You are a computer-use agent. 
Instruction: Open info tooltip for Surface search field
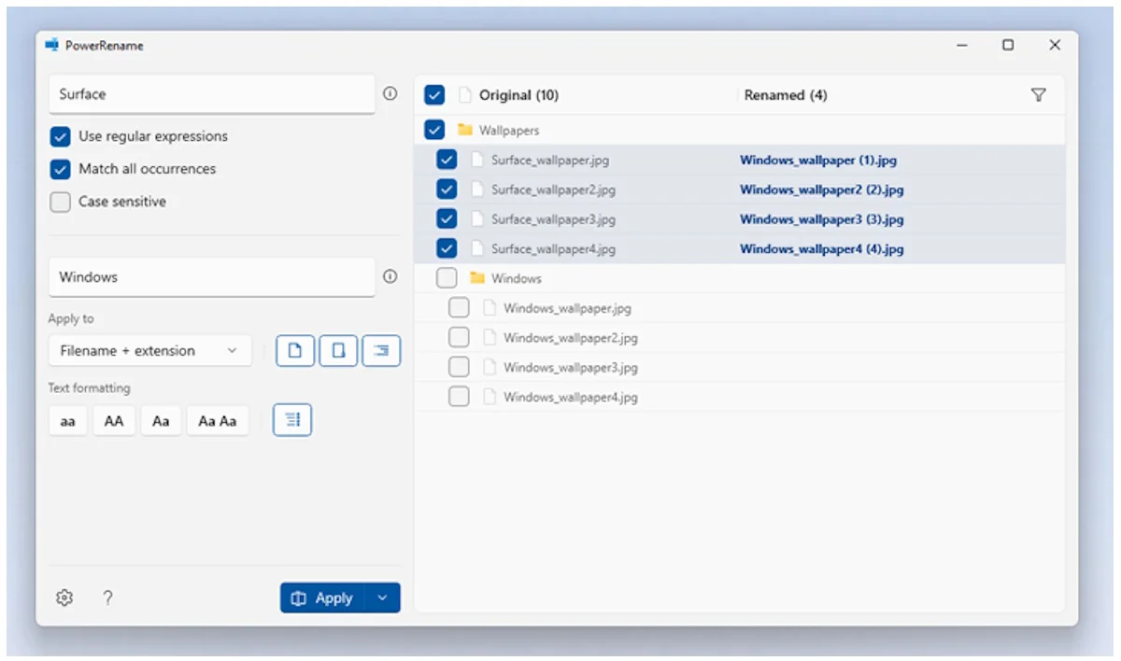[x=390, y=93]
